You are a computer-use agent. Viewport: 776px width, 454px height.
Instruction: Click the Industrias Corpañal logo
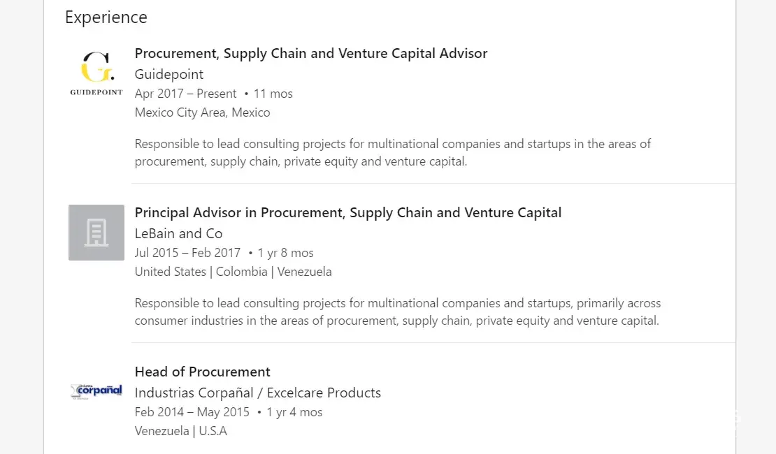[96, 391]
